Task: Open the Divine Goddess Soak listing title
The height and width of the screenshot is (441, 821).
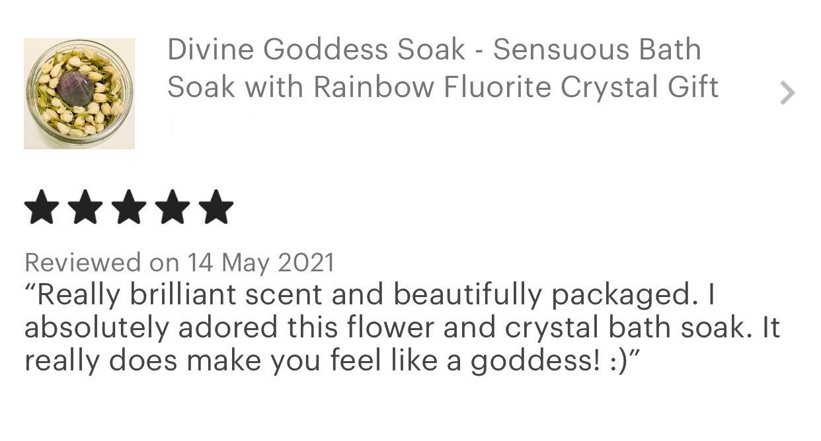Action: pyautogui.click(x=316, y=50)
